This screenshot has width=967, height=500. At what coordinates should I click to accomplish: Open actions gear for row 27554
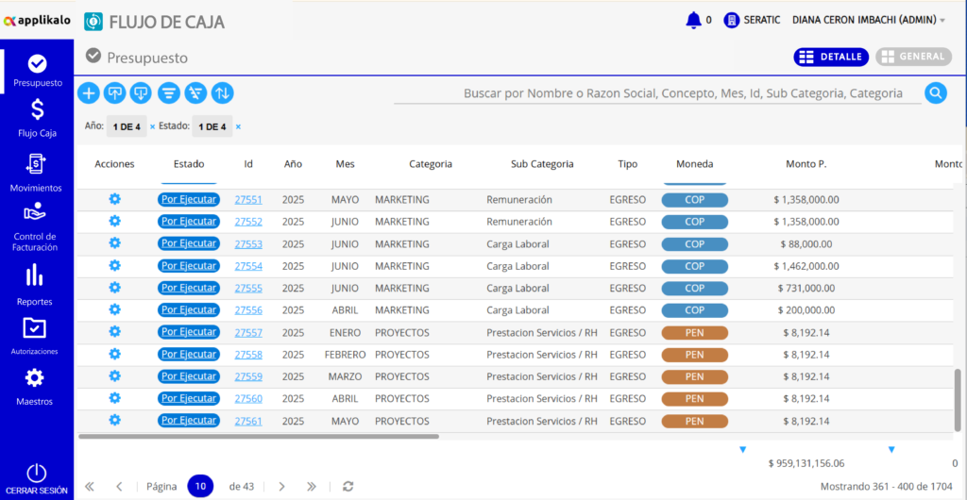pos(114,265)
